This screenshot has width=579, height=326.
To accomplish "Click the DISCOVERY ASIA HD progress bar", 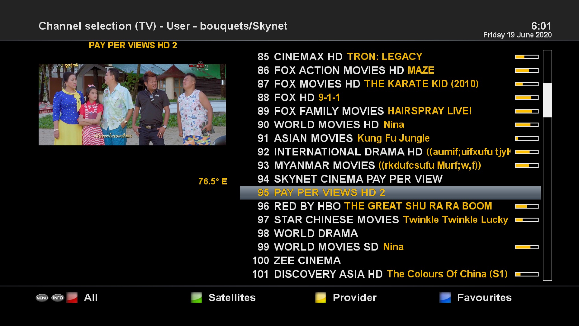I will coord(527,274).
